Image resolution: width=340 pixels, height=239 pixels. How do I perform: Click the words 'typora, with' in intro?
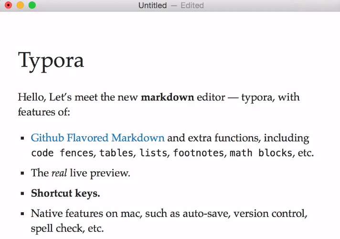(270, 97)
